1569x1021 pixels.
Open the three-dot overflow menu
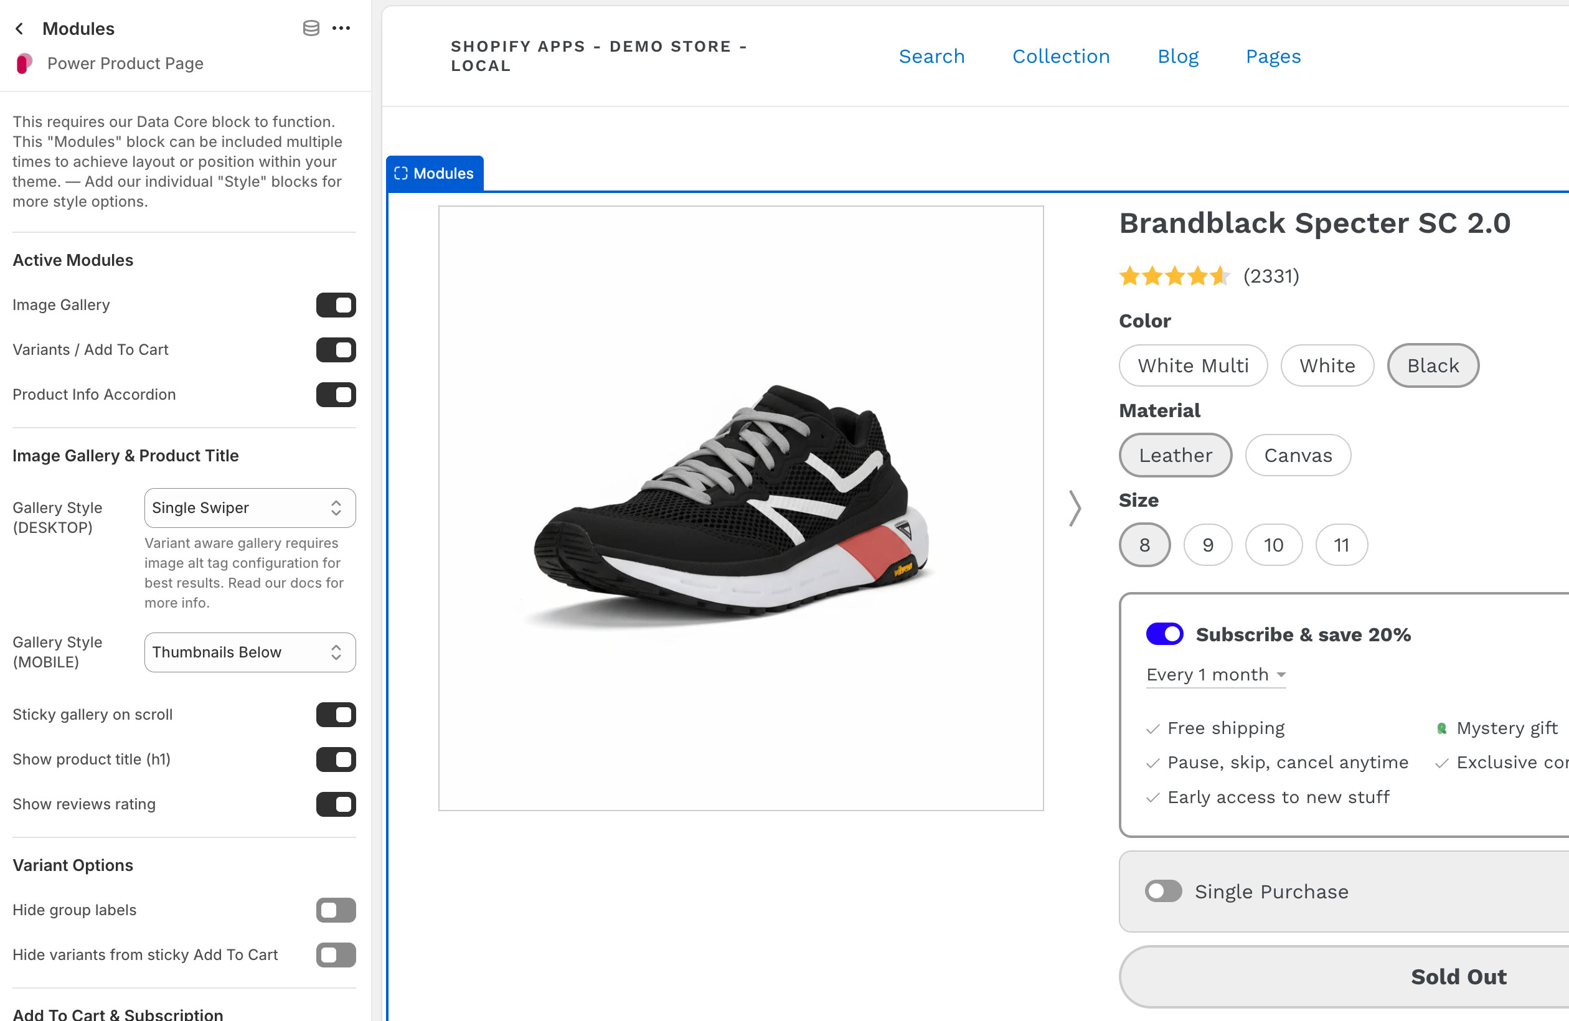pyautogui.click(x=341, y=27)
